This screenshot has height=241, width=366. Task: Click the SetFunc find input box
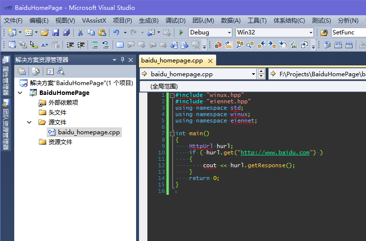coord(348,32)
